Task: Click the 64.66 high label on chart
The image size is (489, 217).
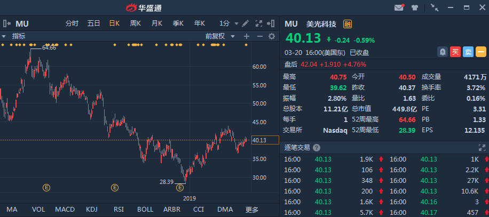Action: click(49, 48)
